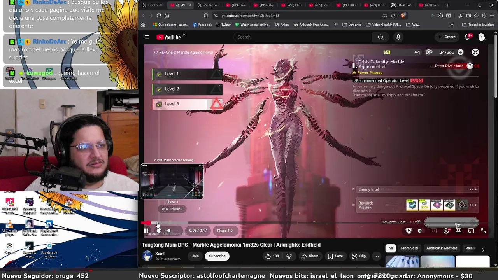Viewport: 498px width, 280px height.
Task: Open the Sciel channel name link
Action: pyautogui.click(x=160, y=254)
